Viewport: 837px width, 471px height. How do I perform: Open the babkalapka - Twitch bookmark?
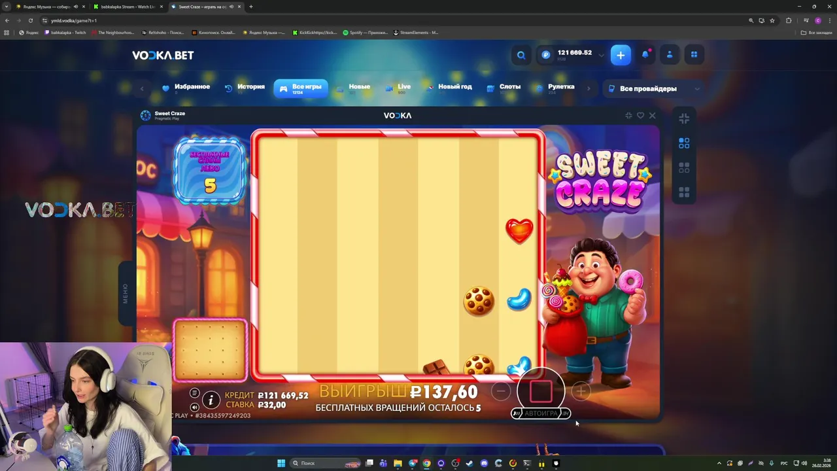click(x=65, y=33)
